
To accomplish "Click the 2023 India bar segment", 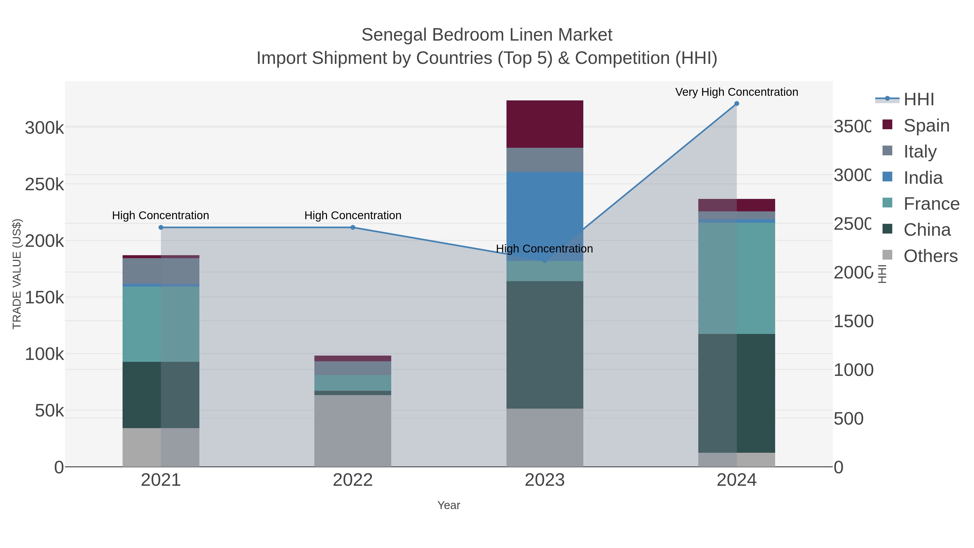I will point(545,216).
